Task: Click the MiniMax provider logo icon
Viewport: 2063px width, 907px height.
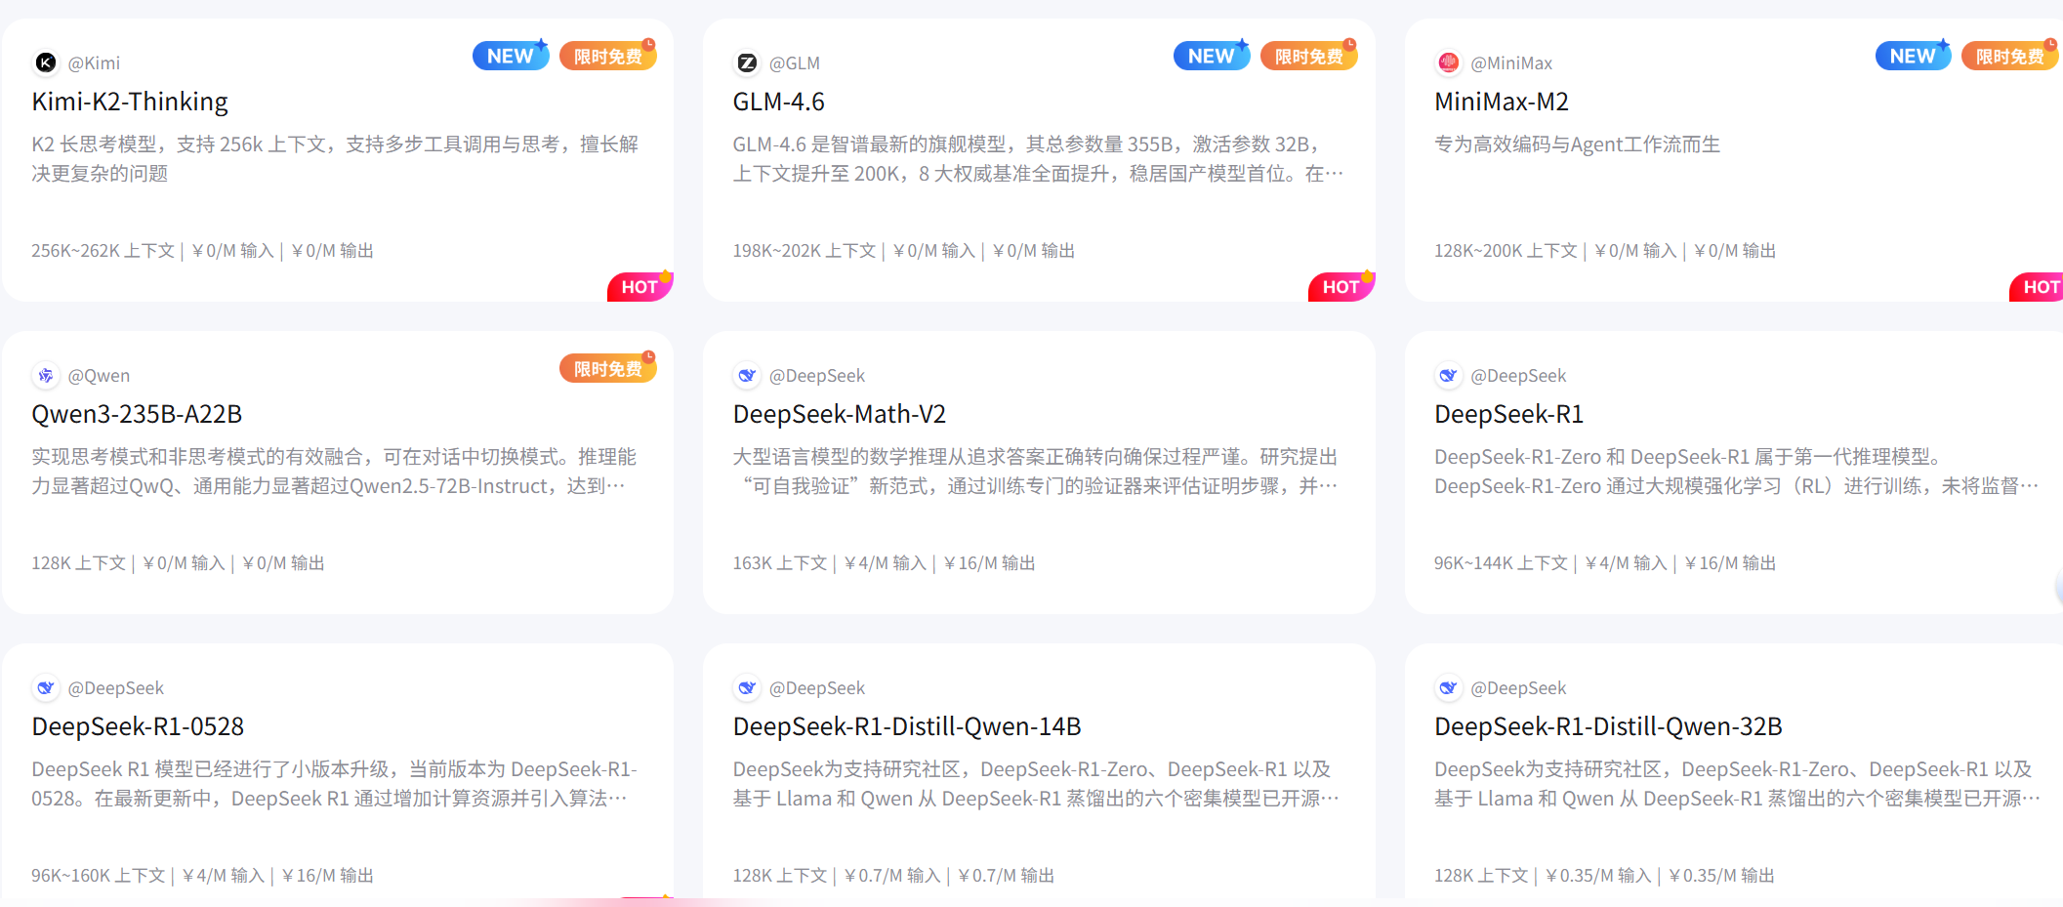Action: 1448,62
